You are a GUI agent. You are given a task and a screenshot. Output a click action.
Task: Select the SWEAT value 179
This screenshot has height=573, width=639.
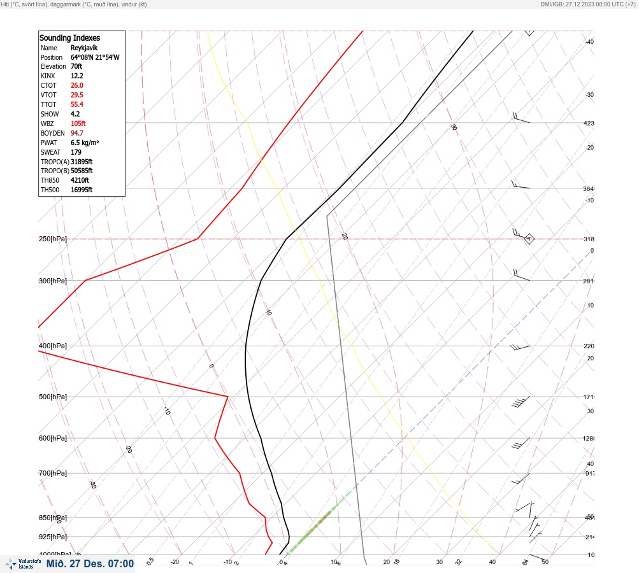pos(76,152)
